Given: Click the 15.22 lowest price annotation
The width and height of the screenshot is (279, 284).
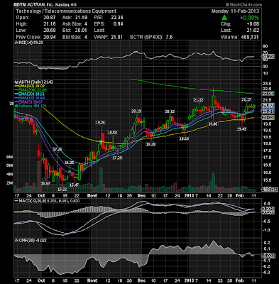Looking at the screenshot, I should pos(62,190).
